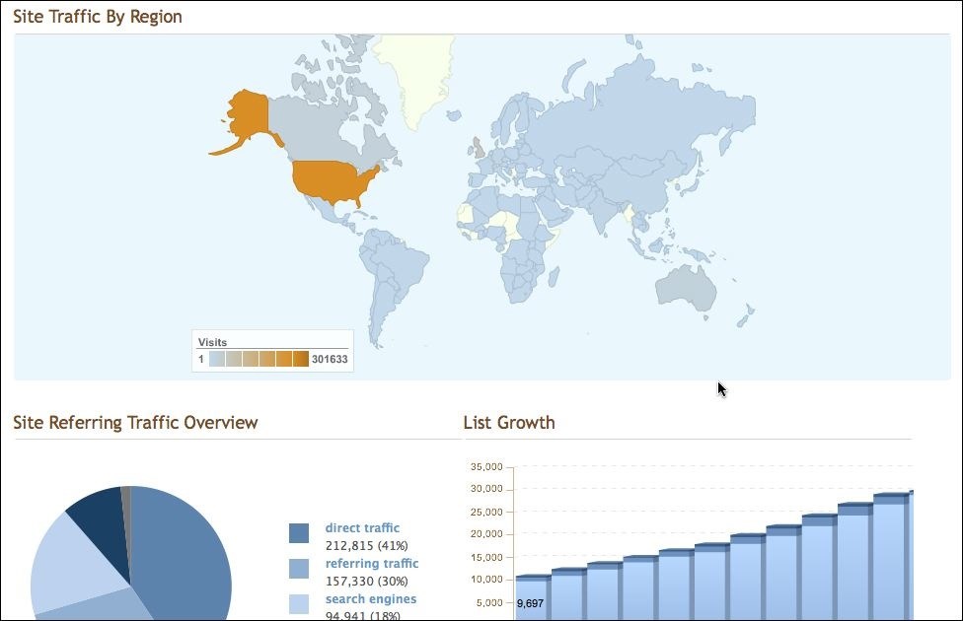This screenshot has height=621, width=963.
Task: Click the "10,000" y-axis label
Action: coord(486,580)
